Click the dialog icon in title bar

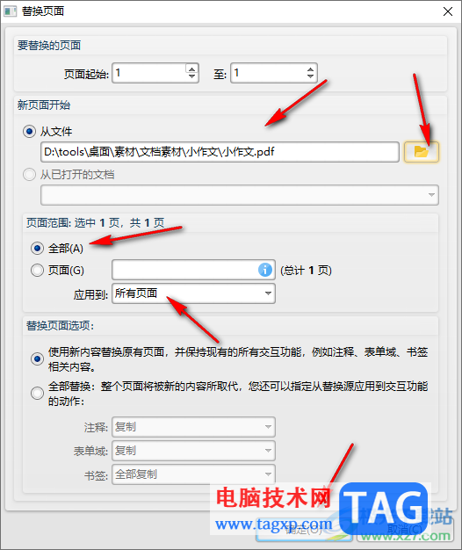[11, 11]
